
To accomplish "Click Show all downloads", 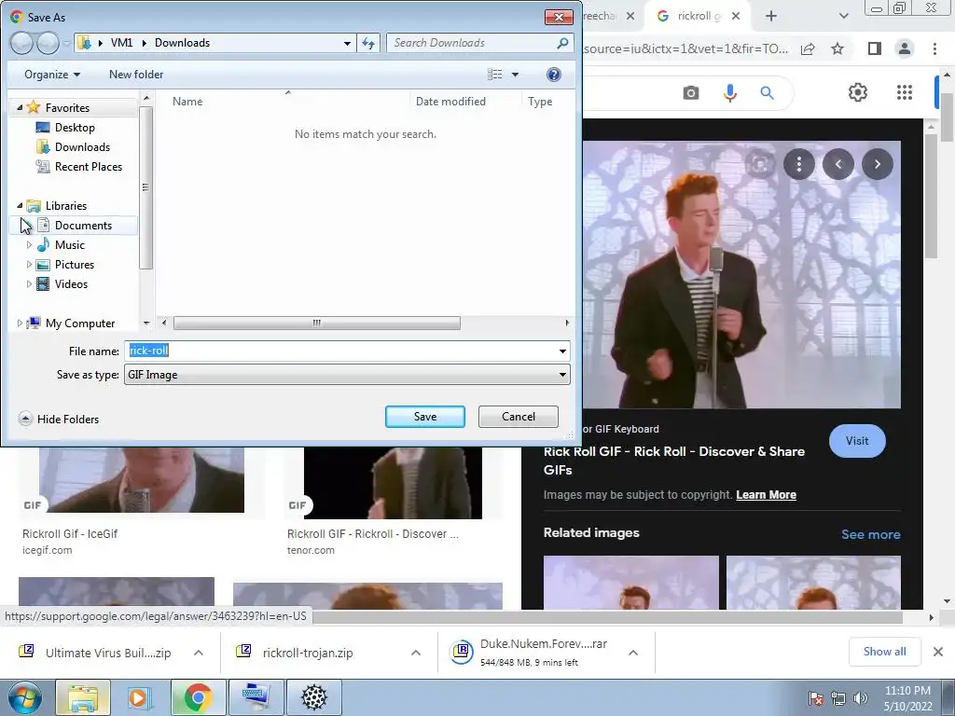I will pos(884,652).
